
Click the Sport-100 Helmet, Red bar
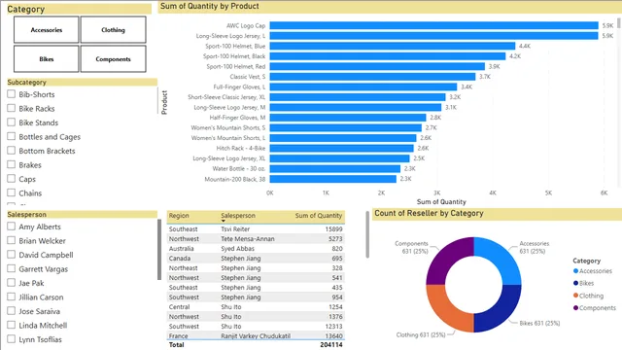[x=377, y=66]
